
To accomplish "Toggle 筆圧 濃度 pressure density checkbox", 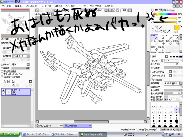I will tap(158, 99).
